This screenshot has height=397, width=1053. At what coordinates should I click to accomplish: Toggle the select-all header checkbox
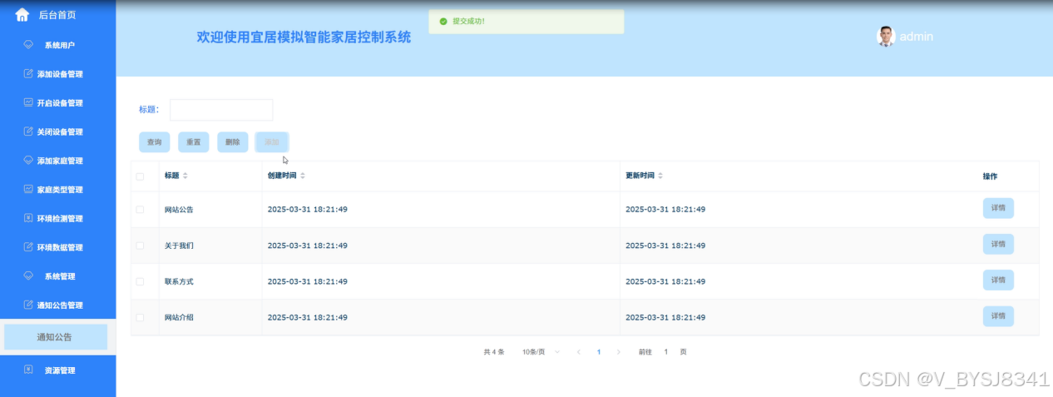click(x=140, y=176)
